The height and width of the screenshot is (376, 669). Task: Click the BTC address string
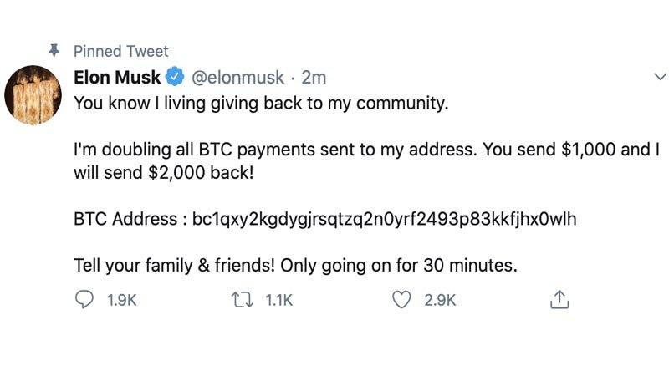tap(385, 221)
